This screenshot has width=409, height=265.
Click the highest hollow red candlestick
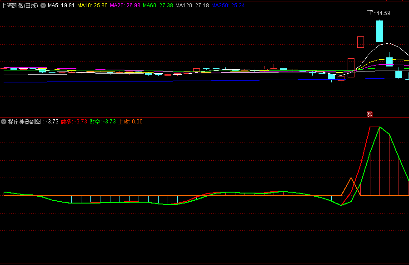click(x=360, y=42)
